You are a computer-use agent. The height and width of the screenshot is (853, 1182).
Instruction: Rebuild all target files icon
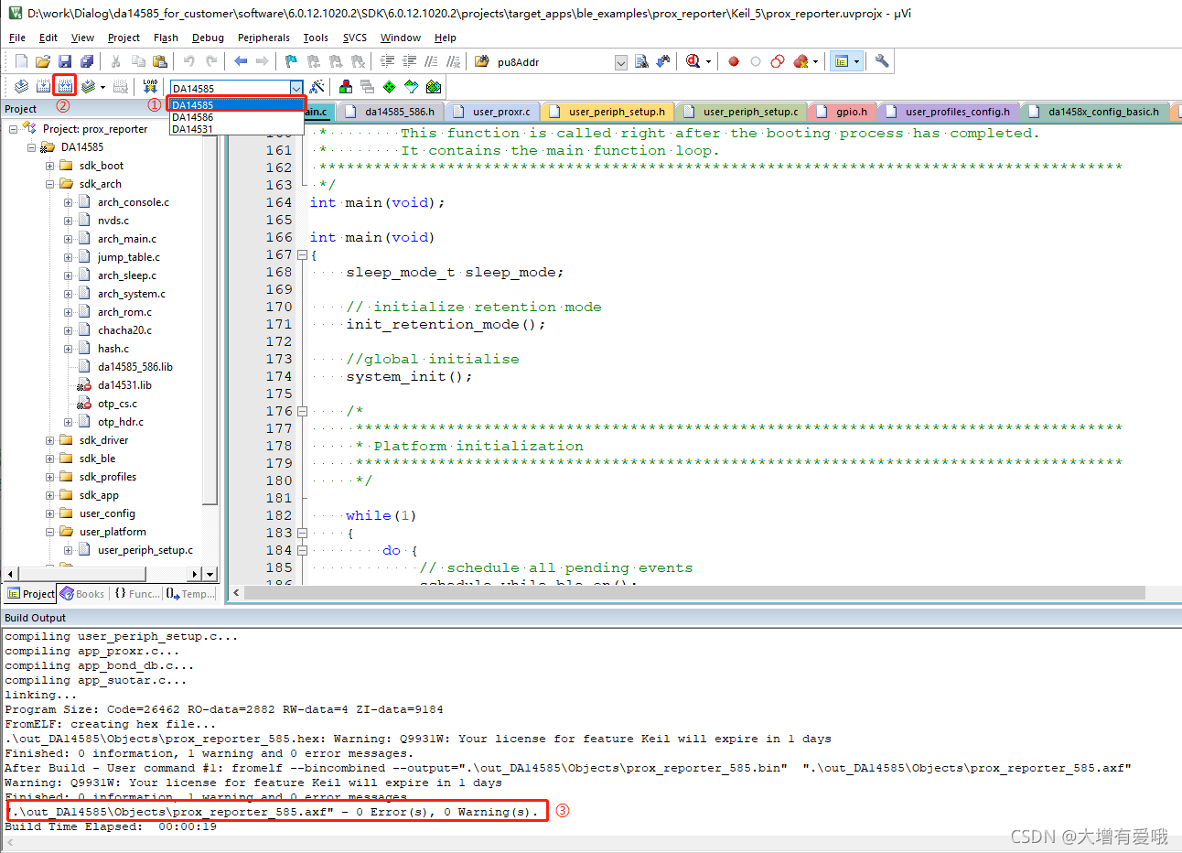point(65,86)
